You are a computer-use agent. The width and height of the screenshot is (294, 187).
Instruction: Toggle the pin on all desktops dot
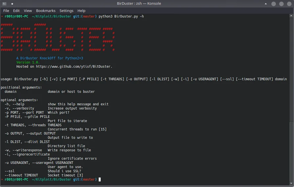[x=12, y=4]
